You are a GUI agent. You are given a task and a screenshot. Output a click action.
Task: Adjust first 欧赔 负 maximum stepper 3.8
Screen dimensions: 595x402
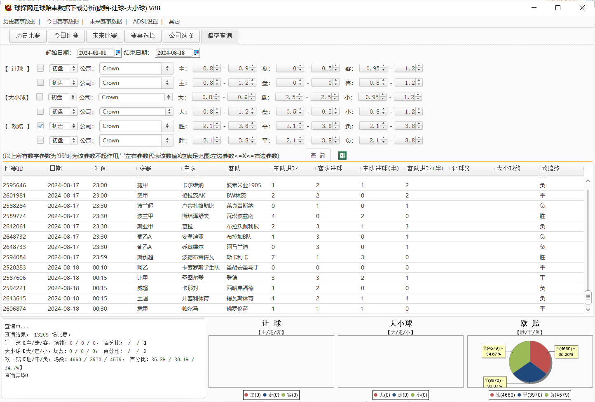(x=408, y=126)
